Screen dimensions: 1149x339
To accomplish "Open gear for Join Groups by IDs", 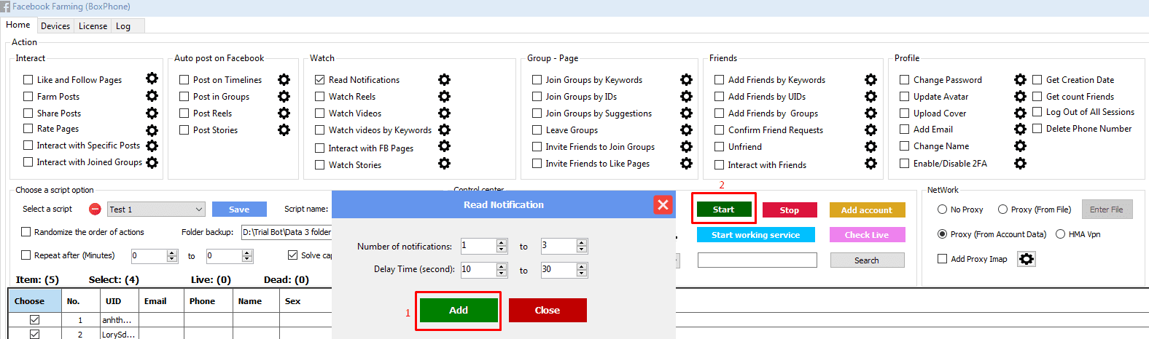I will tap(686, 96).
